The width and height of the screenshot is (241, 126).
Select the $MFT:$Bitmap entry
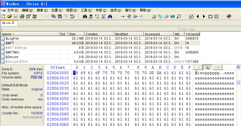(x=100, y=48)
